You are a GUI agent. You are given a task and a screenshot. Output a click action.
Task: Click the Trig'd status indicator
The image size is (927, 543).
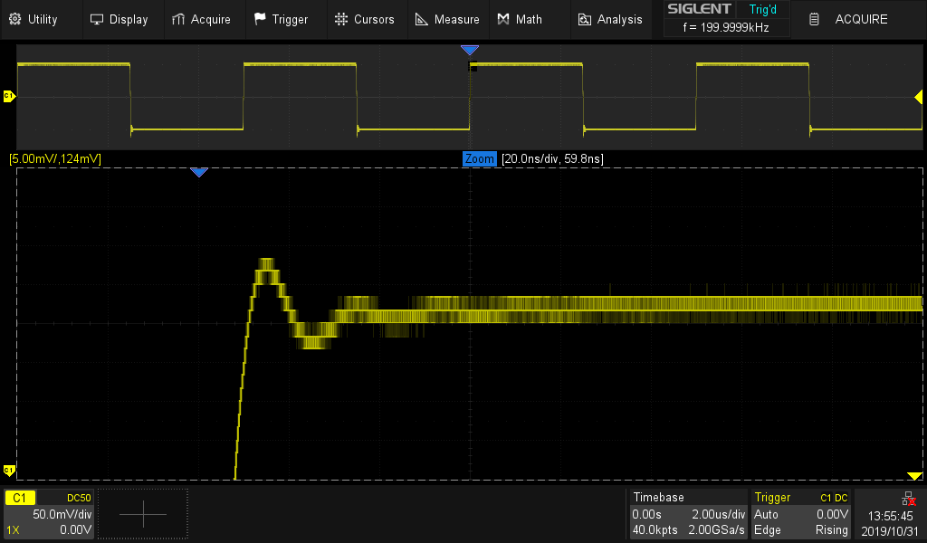[x=762, y=9]
